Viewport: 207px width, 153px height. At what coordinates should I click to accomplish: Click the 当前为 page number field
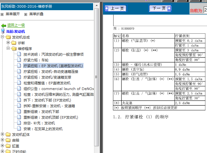coord(205,10)
